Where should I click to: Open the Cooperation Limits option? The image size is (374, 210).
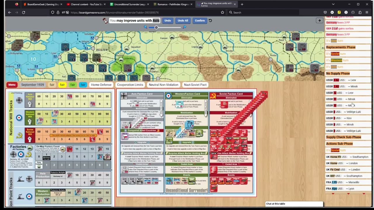coord(130,85)
